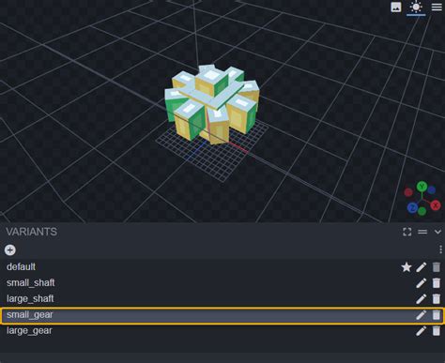Screen dimensions: 445x363
Task: Click the image icon in viewport top bar
Action: coord(396,7)
